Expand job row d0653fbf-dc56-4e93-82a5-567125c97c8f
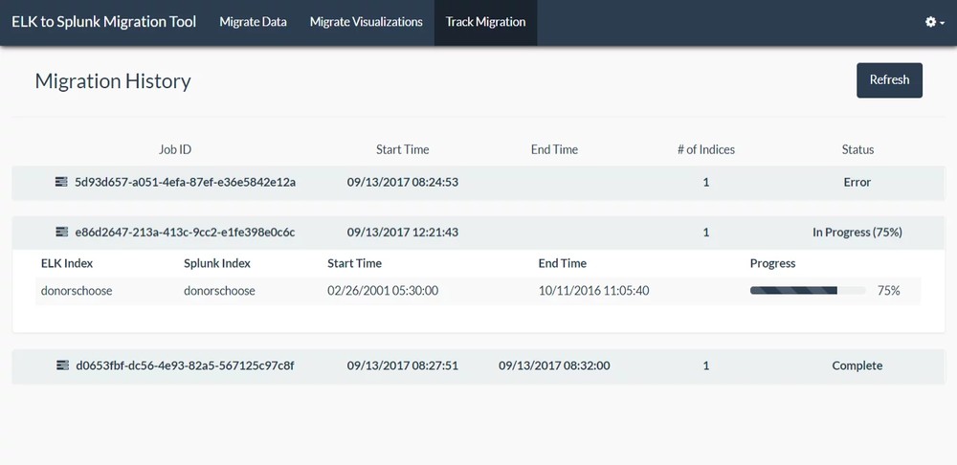Image resolution: width=957 pixels, height=465 pixels. pos(185,365)
